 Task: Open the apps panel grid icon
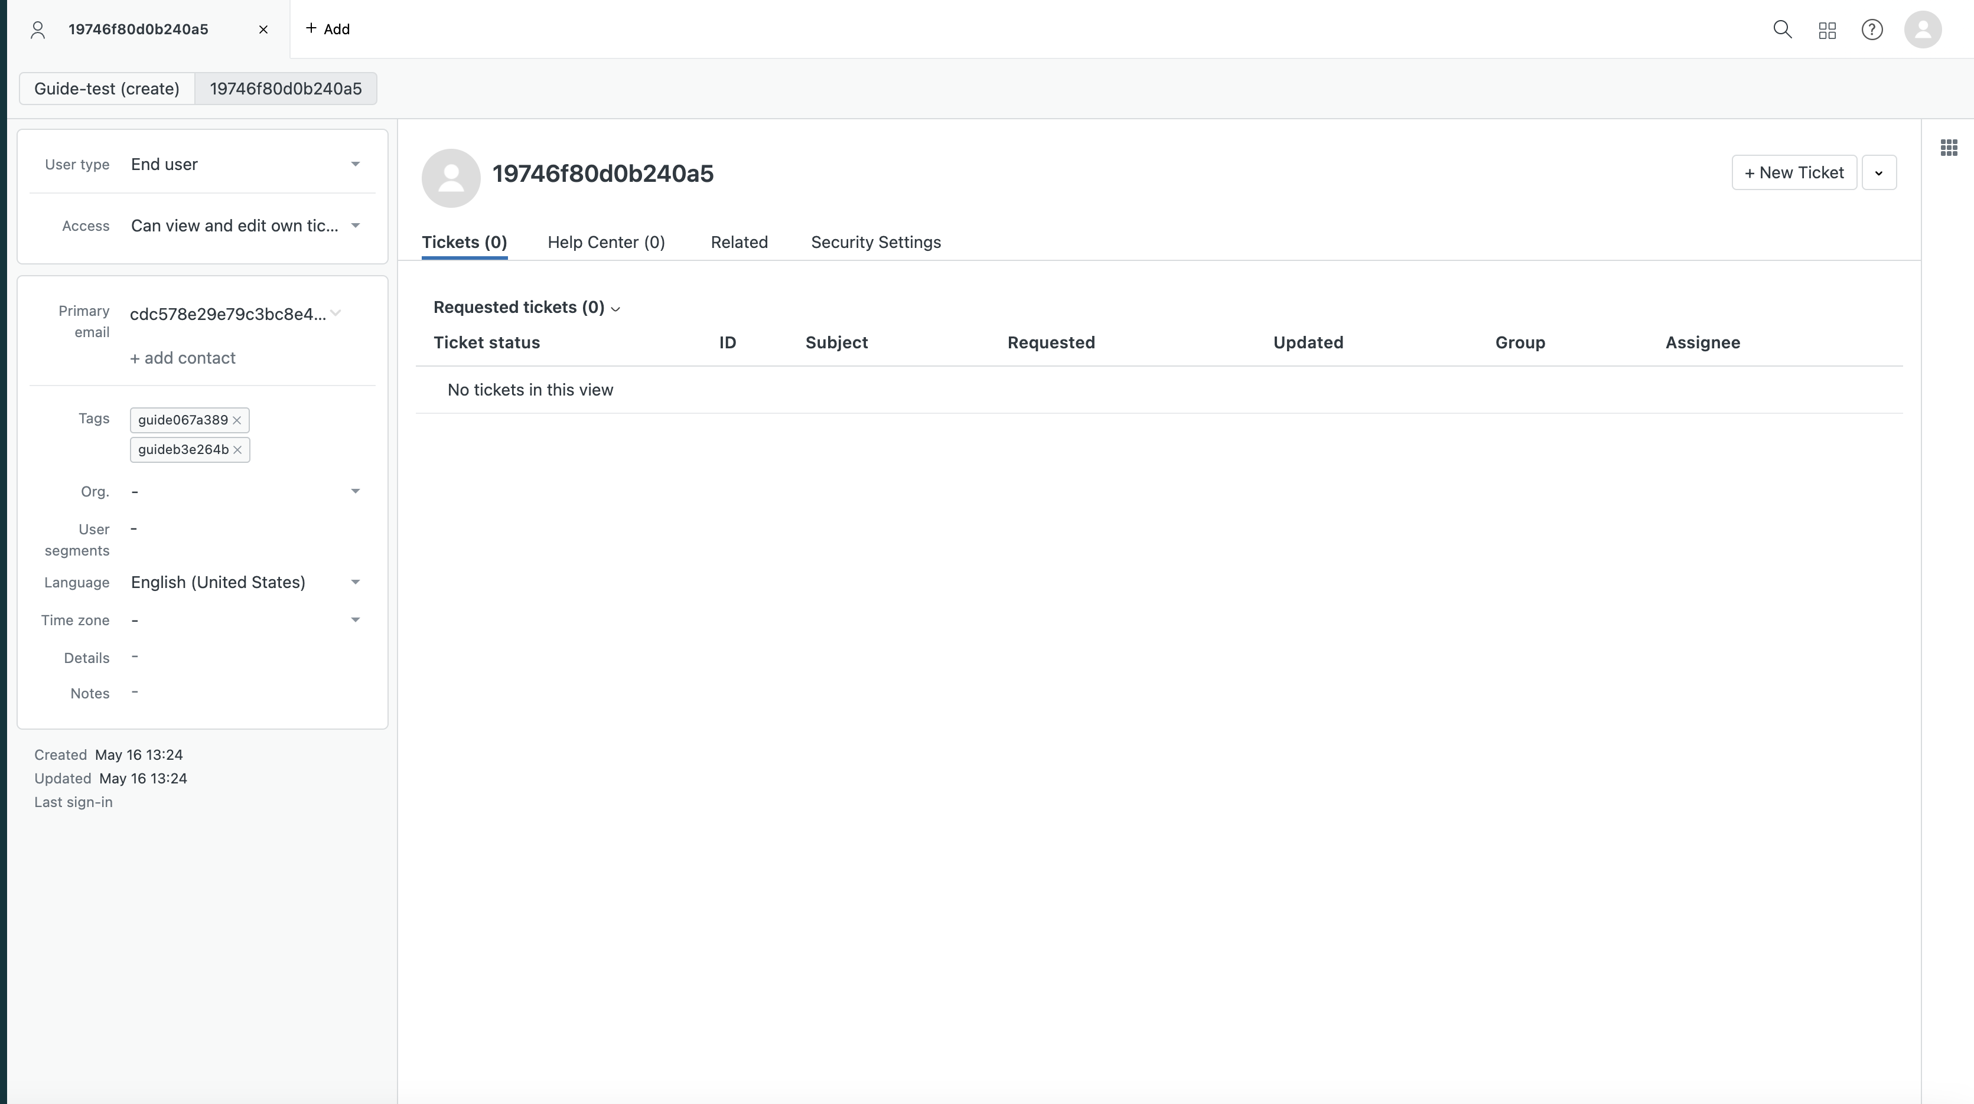[x=1949, y=148]
